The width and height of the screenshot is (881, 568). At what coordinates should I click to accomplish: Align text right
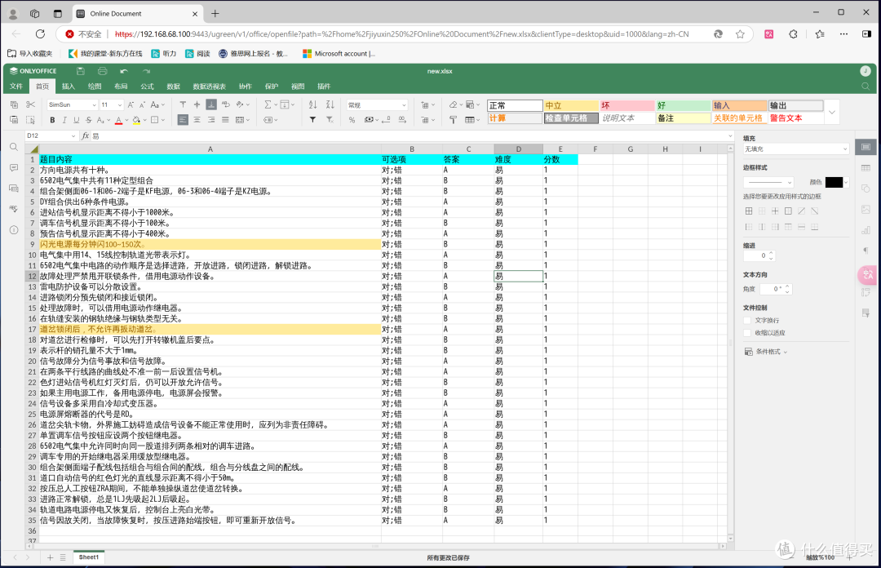[211, 120]
